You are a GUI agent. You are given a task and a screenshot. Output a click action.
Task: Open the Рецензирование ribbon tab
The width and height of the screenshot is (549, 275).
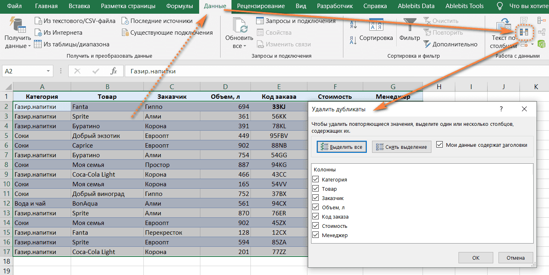261,6
